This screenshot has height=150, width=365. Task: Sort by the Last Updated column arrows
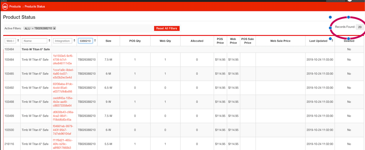tap(332, 40)
